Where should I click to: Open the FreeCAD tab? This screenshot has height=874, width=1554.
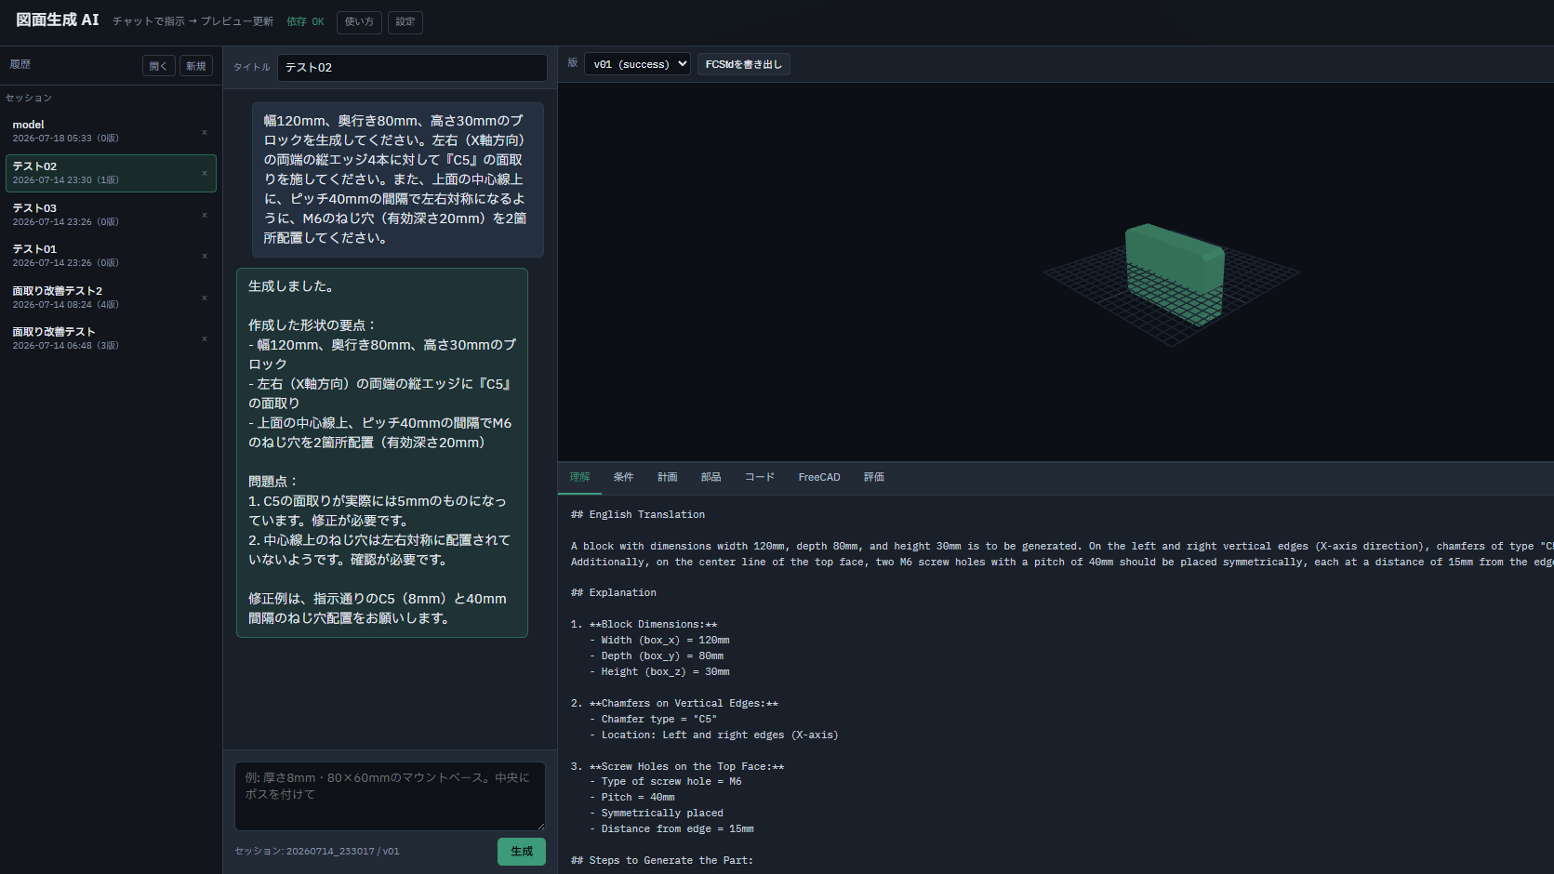coord(819,477)
